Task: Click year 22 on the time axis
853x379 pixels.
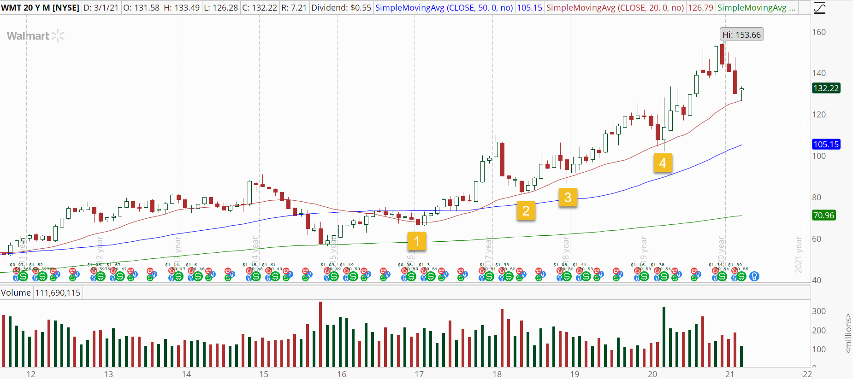Action: click(x=807, y=374)
